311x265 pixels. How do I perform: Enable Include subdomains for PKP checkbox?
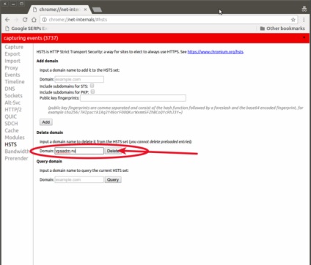point(92,92)
